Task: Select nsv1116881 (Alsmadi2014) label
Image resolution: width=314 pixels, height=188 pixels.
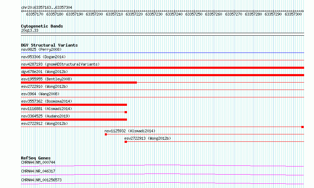Action: 47,109
